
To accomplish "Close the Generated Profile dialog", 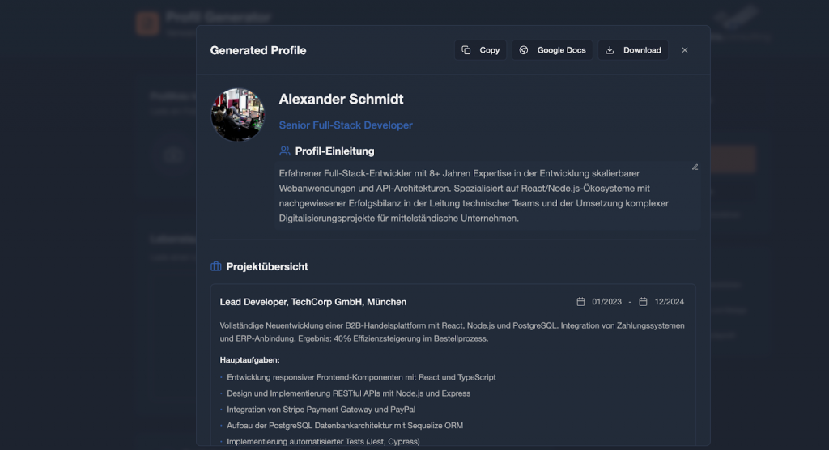I will click(x=685, y=50).
